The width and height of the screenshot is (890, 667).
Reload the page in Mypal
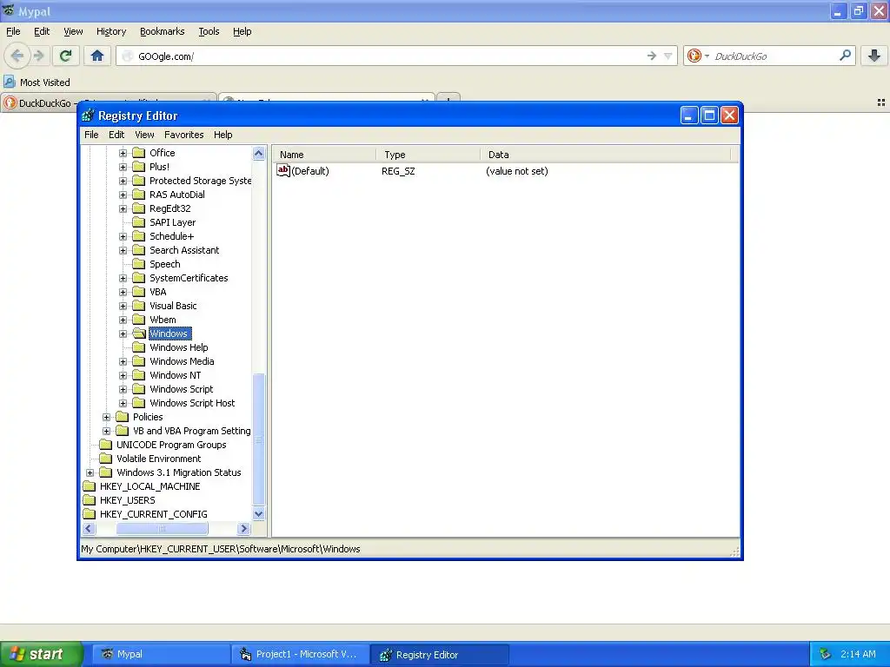65,56
